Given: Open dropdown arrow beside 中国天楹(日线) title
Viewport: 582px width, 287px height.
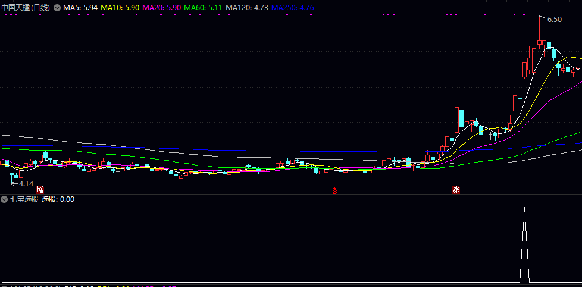Looking at the screenshot, I should [x=57, y=8].
